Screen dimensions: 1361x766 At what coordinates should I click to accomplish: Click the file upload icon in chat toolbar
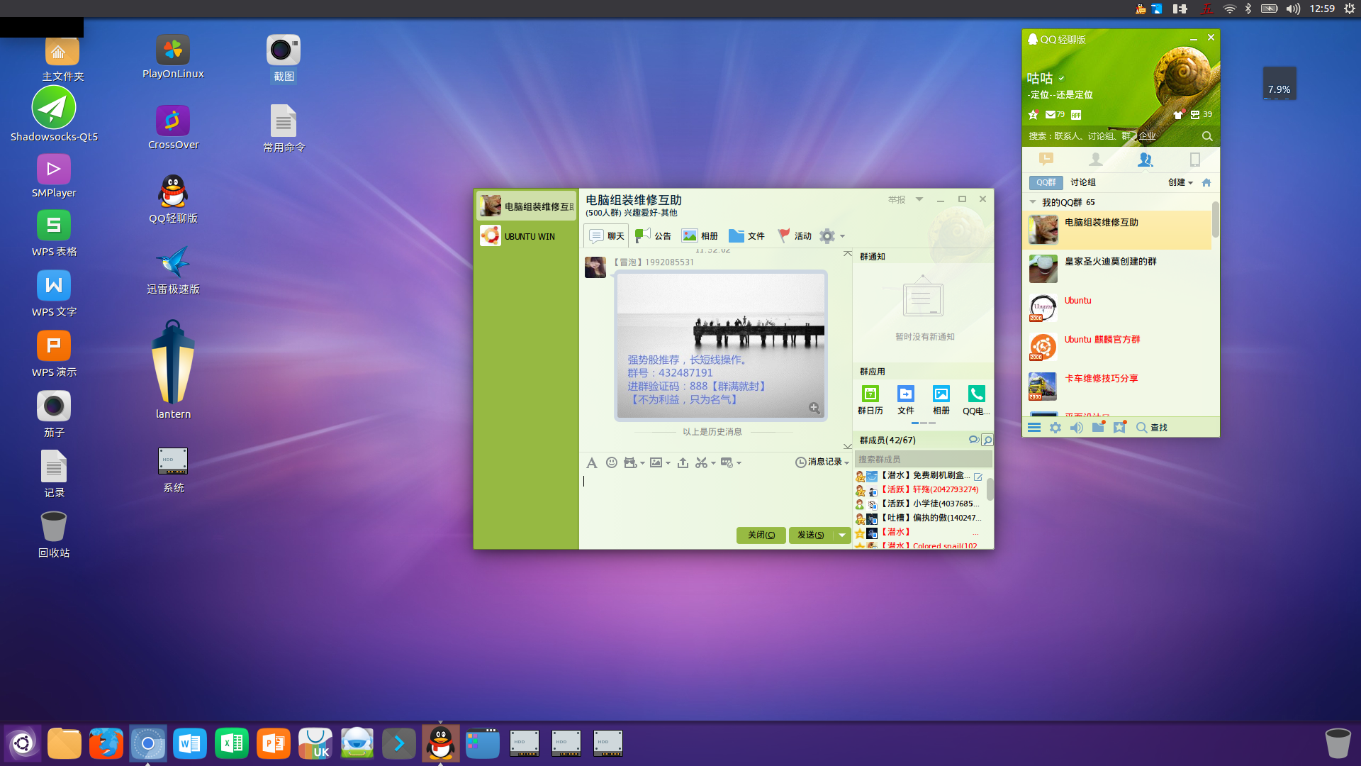click(683, 462)
